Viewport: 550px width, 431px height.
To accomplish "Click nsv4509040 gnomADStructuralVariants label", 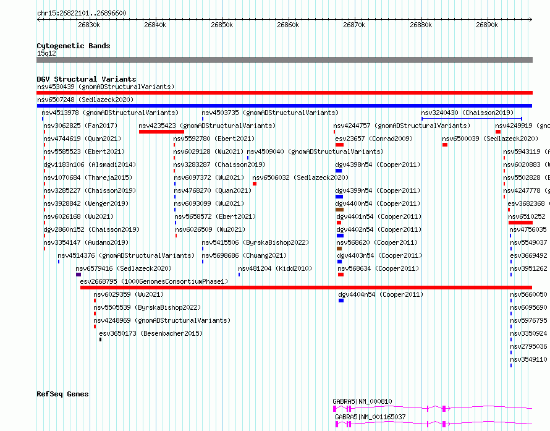I will point(315,151).
